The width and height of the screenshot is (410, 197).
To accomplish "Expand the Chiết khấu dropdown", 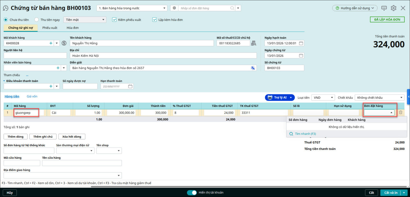I will 379,98.
